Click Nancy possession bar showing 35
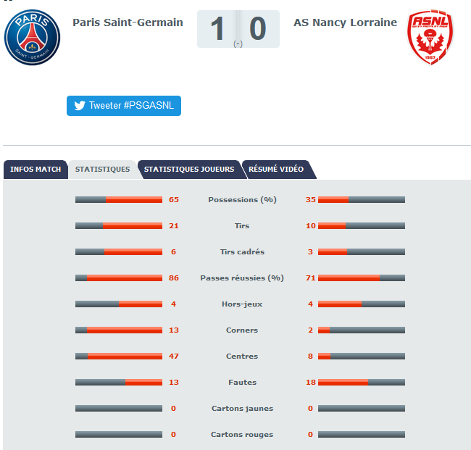The height and width of the screenshot is (450, 471). (362, 200)
